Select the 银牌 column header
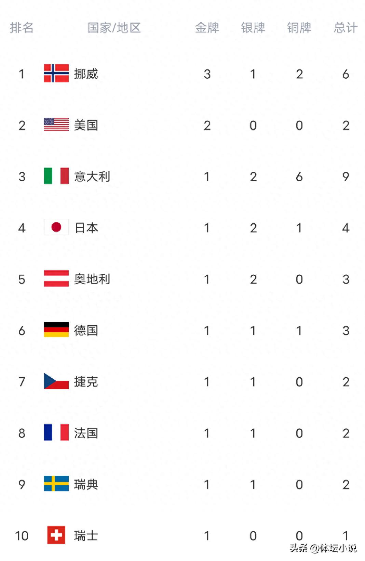The image size is (365, 561). (253, 28)
